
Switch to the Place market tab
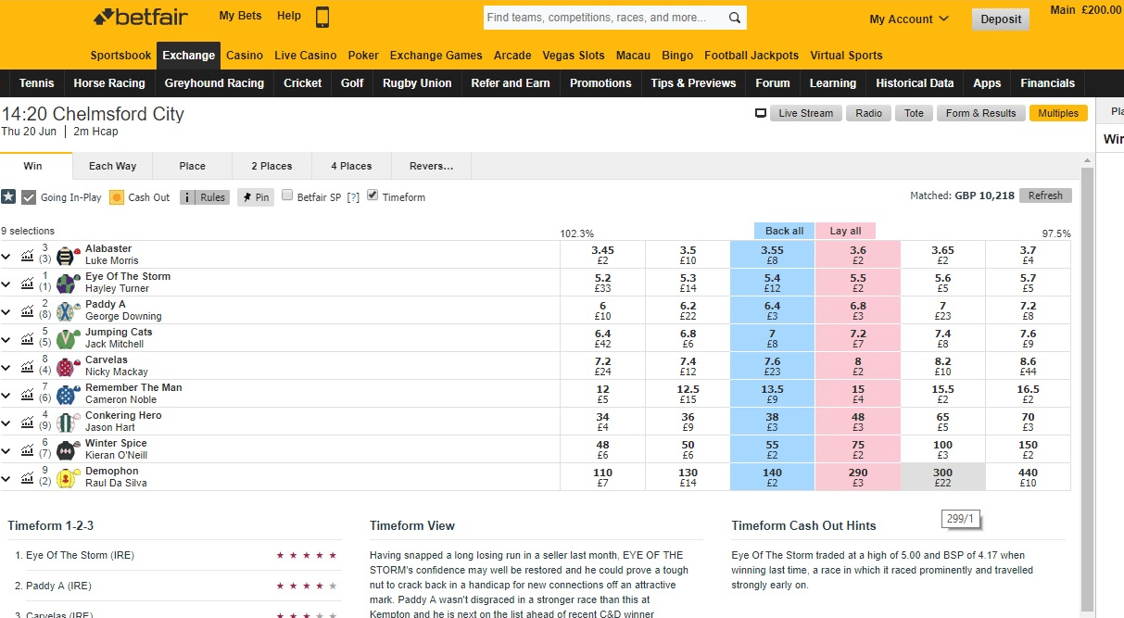point(193,166)
